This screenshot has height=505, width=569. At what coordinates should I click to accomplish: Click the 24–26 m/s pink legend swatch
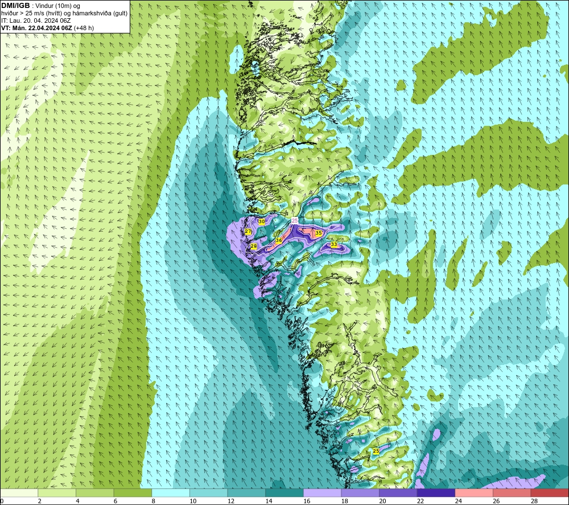[474, 493]
